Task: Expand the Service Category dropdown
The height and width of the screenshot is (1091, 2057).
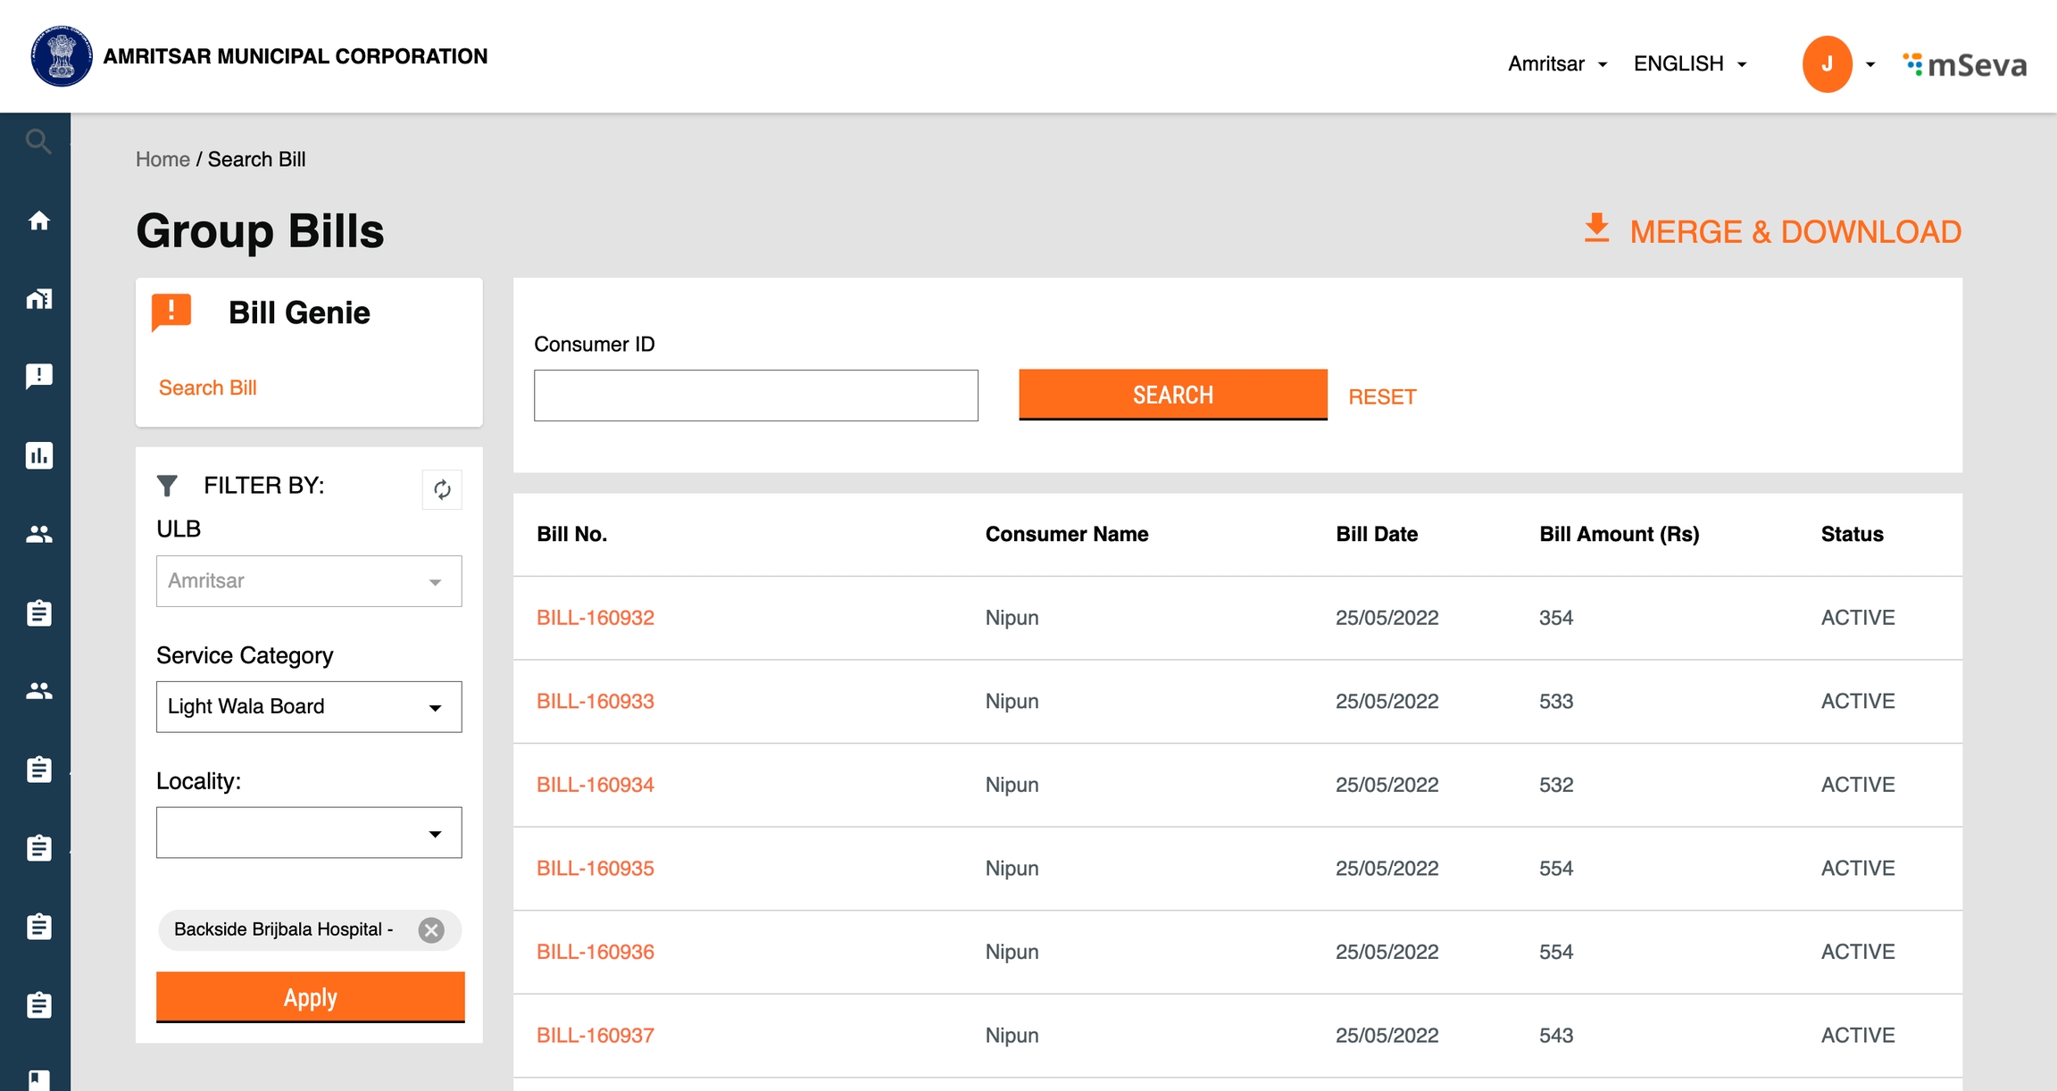Action: pos(309,707)
